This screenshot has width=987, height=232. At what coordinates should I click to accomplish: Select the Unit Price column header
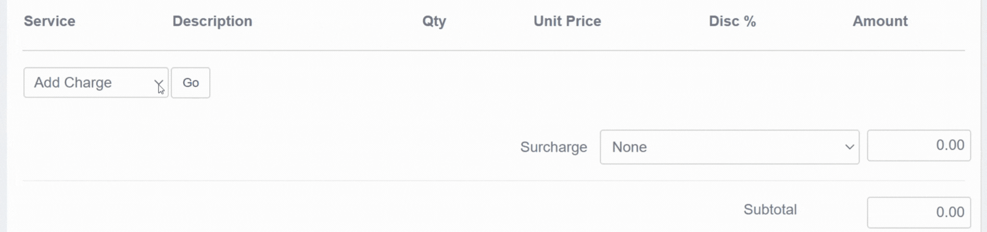567,21
